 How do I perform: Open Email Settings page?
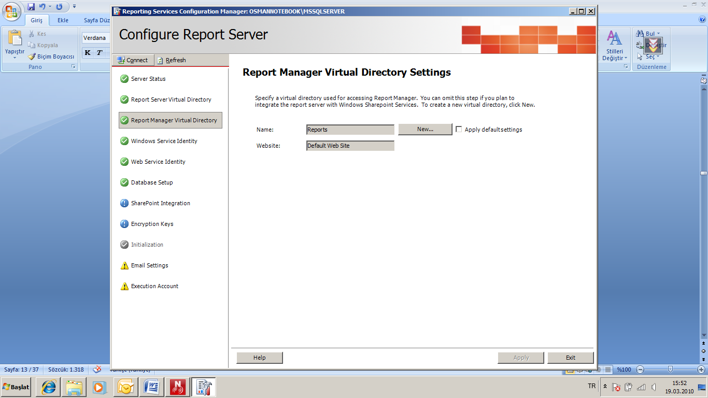click(x=144, y=265)
